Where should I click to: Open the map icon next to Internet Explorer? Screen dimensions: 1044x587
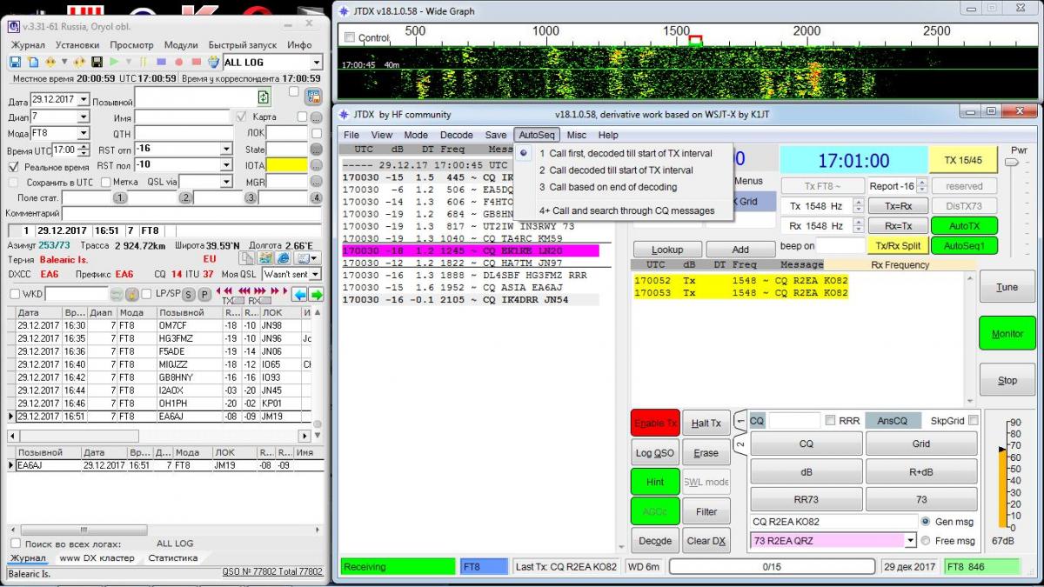(x=266, y=258)
